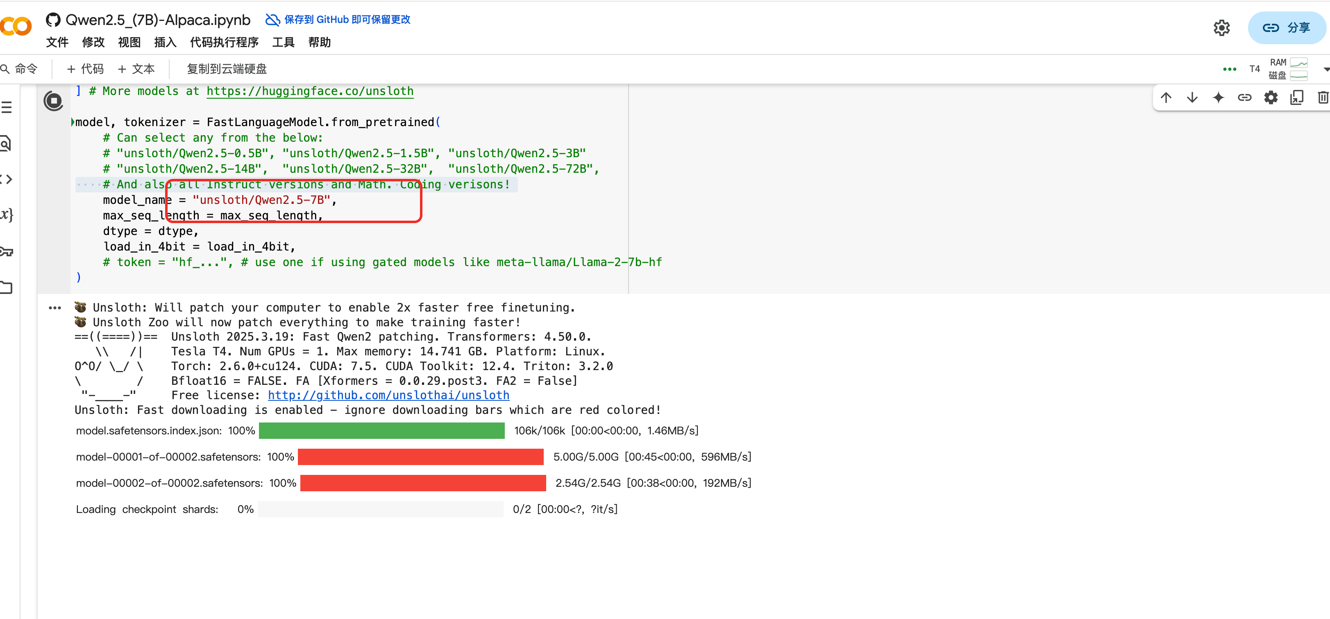This screenshot has height=619, width=1330.
Task: Open table of contents sidebar icon
Action: point(6,107)
